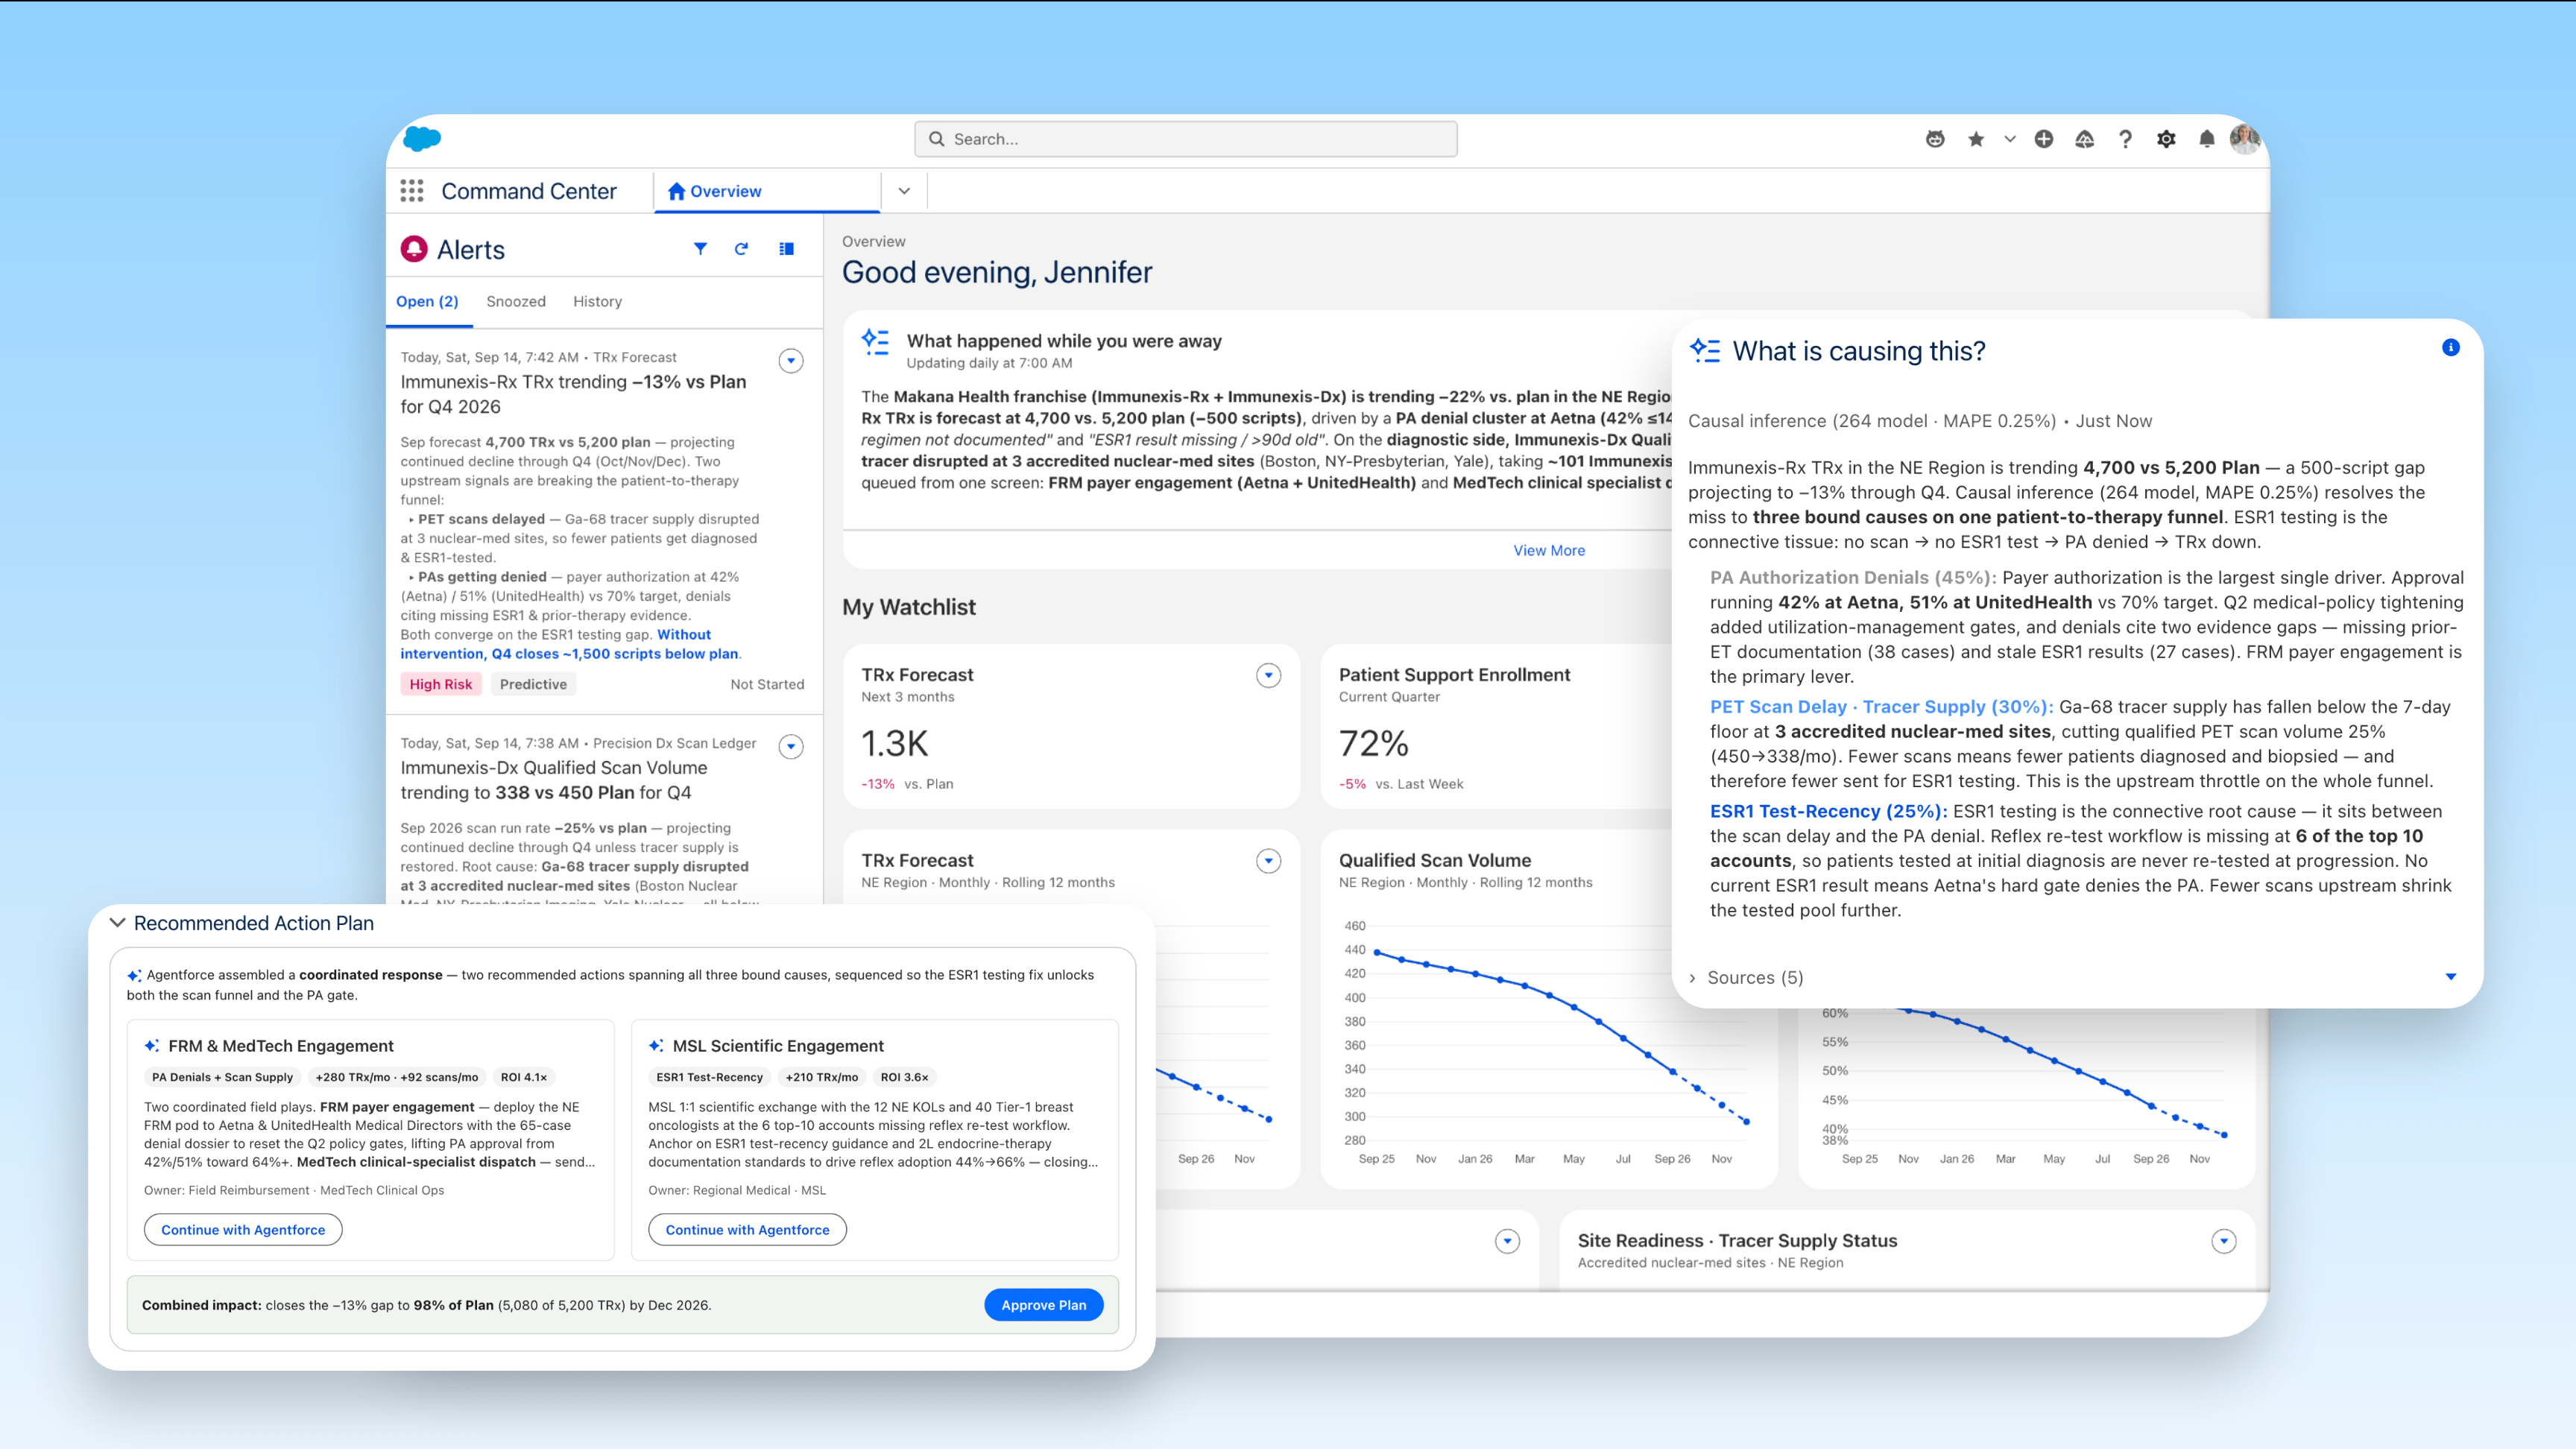Switch to the Snoozed alerts tab
This screenshot has height=1449, width=2576.
pos(516,301)
